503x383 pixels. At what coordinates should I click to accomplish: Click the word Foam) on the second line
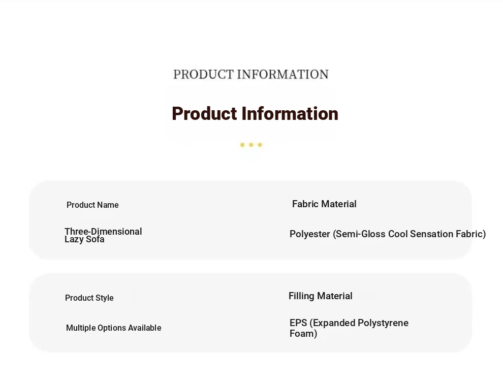pyautogui.click(x=303, y=334)
